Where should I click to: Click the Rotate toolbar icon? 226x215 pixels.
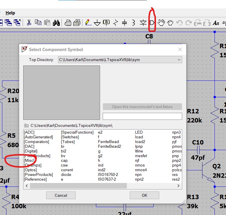198,23
